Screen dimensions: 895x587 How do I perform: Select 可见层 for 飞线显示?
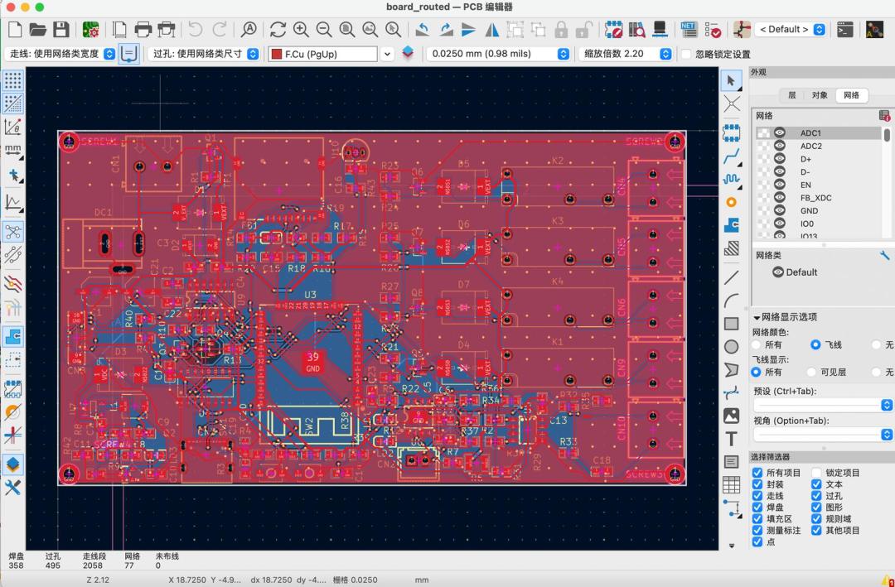tap(811, 372)
